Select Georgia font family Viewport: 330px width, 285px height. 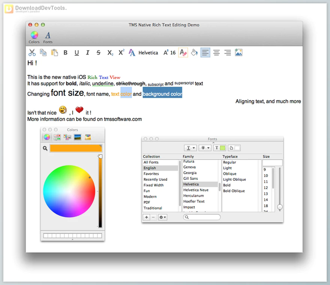tap(200, 173)
